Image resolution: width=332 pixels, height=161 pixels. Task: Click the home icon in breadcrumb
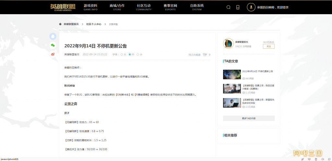[60, 24]
